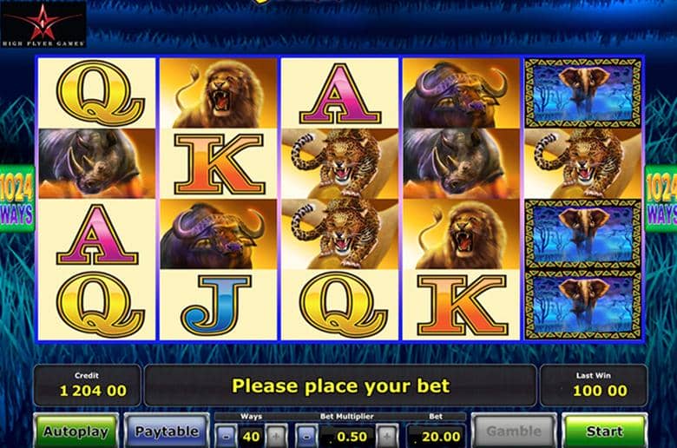This screenshot has height=448, width=677.
Task: Click the Bet amount 20.00 field
Action: pyautogui.click(x=436, y=437)
